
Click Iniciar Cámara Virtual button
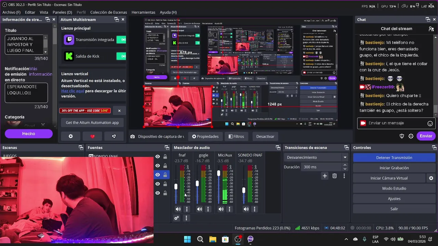coord(389,178)
